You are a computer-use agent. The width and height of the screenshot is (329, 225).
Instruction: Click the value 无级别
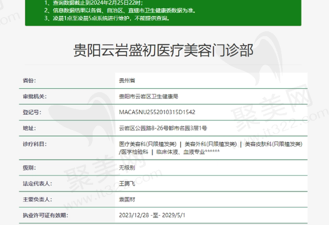tap(127, 168)
